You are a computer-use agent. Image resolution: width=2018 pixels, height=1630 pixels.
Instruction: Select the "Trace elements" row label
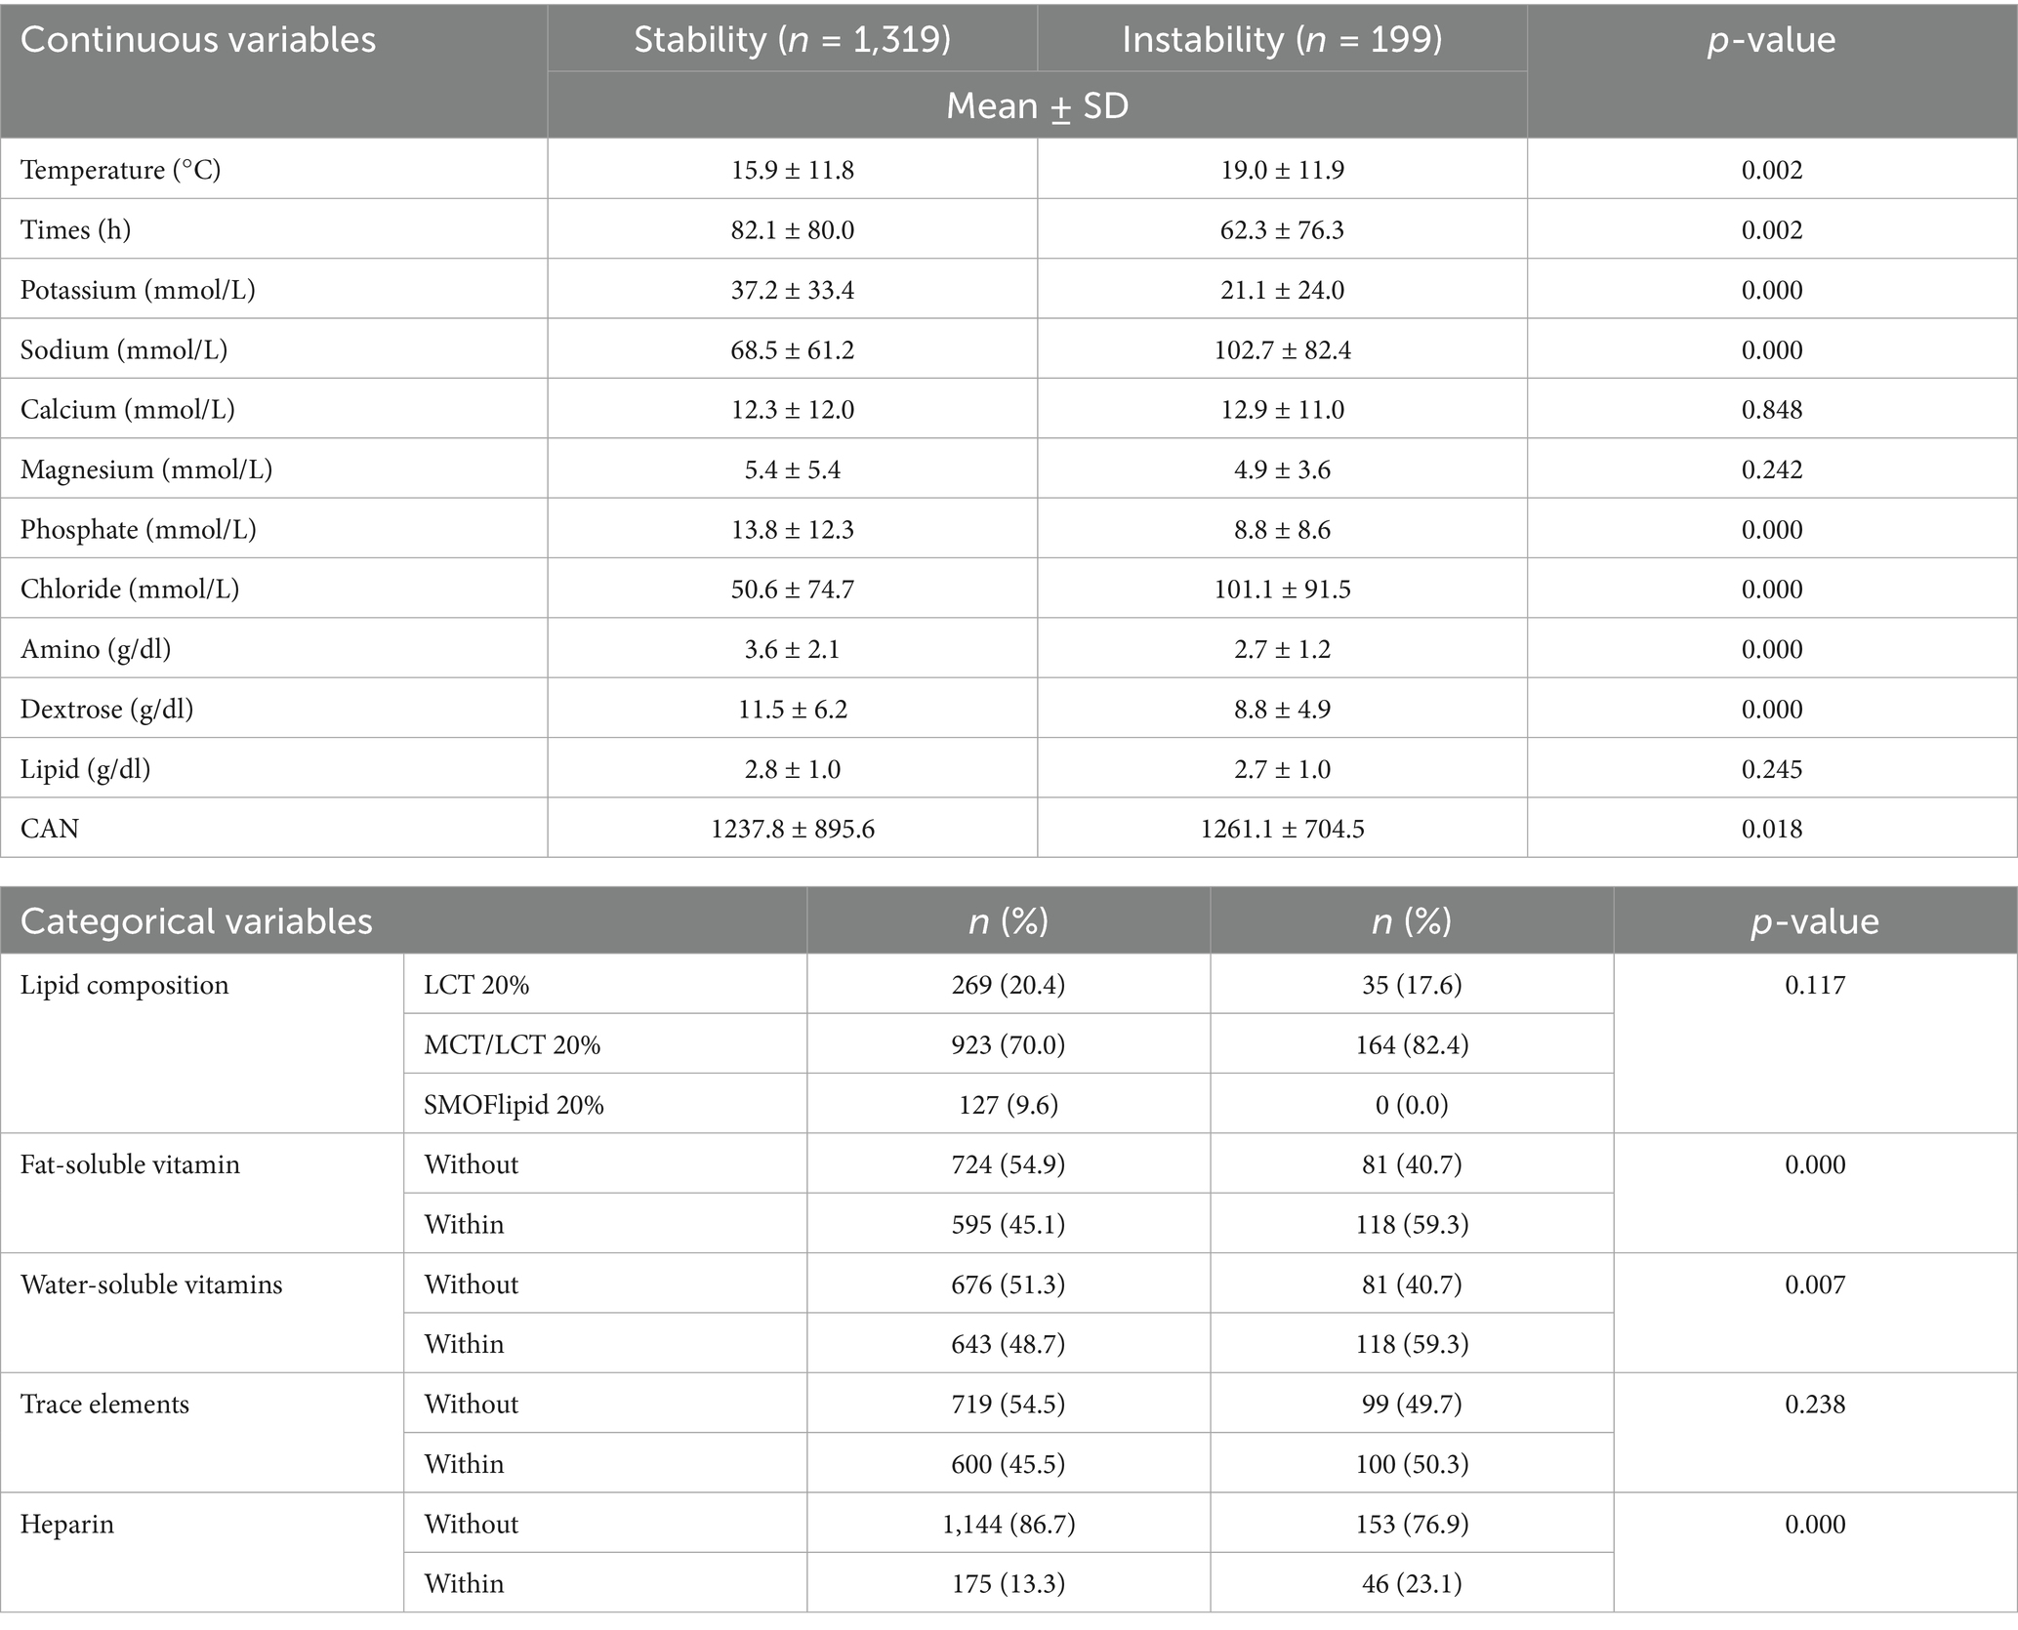tap(105, 1404)
